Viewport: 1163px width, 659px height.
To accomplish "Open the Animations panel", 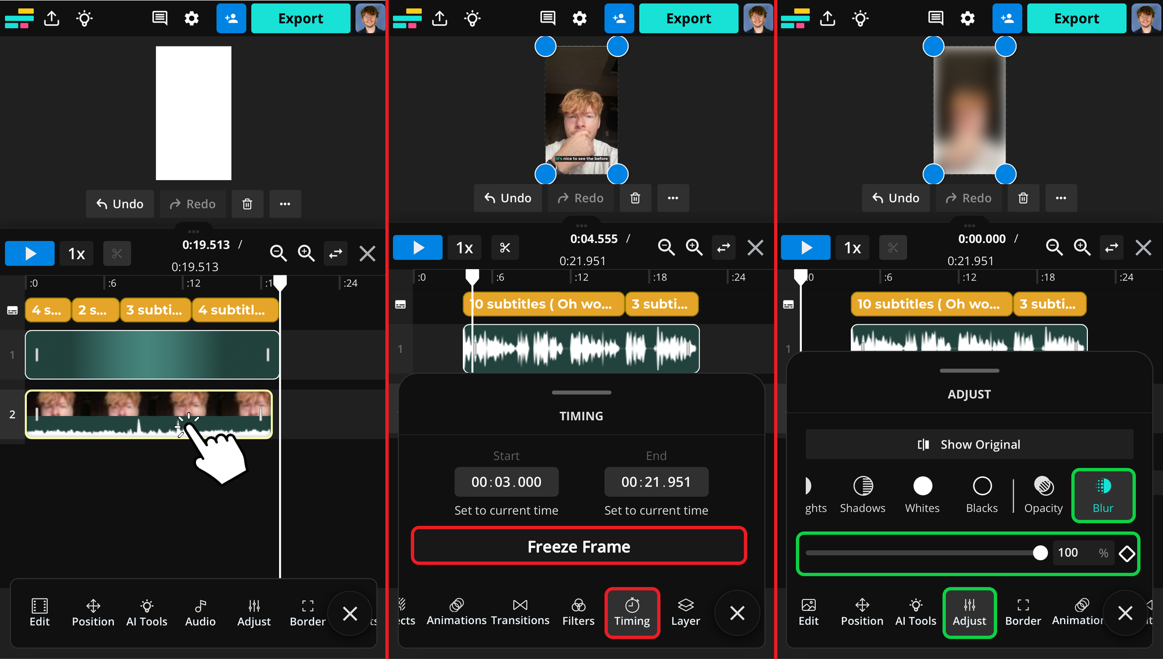I will click(x=456, y=613).
